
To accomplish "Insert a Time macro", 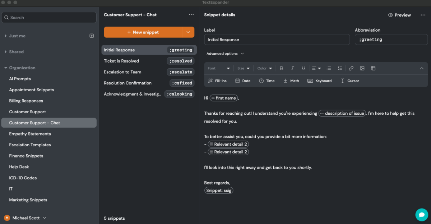I will point(267,81).
